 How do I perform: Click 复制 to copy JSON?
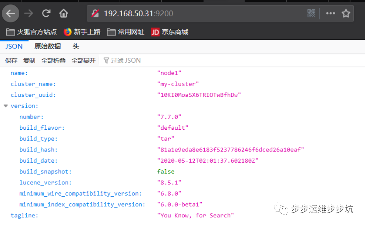point(29,61)
